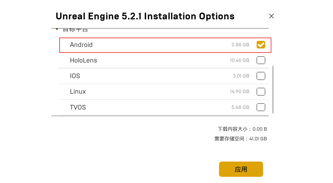Click the 目标平台 disclosure triangle
Image resolution: width=333 pixels, height=183 pixels.
(x=57, y=29)
